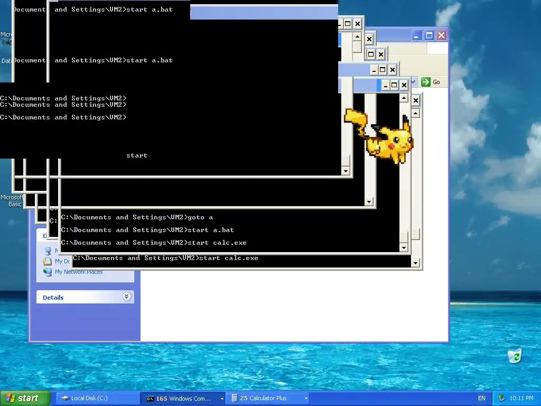The image size is (541, 406).
Task: Open the address bar dropdown in Explorer
Action: pyautogui.click(x=413, y=82)
